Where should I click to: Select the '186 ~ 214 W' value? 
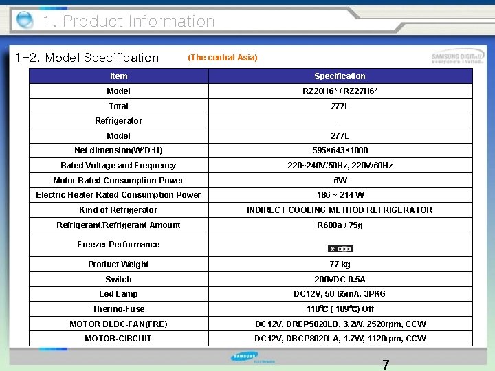(x=340, y=195)
